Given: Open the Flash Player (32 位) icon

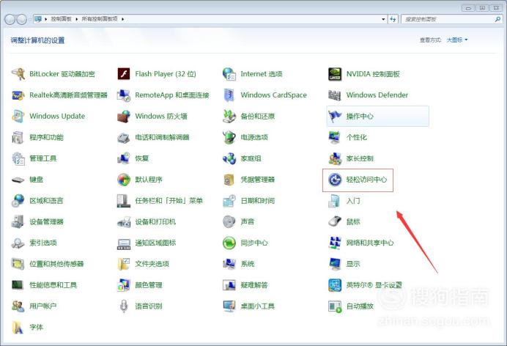Looking at the screenshot, I should coord(124,74).
